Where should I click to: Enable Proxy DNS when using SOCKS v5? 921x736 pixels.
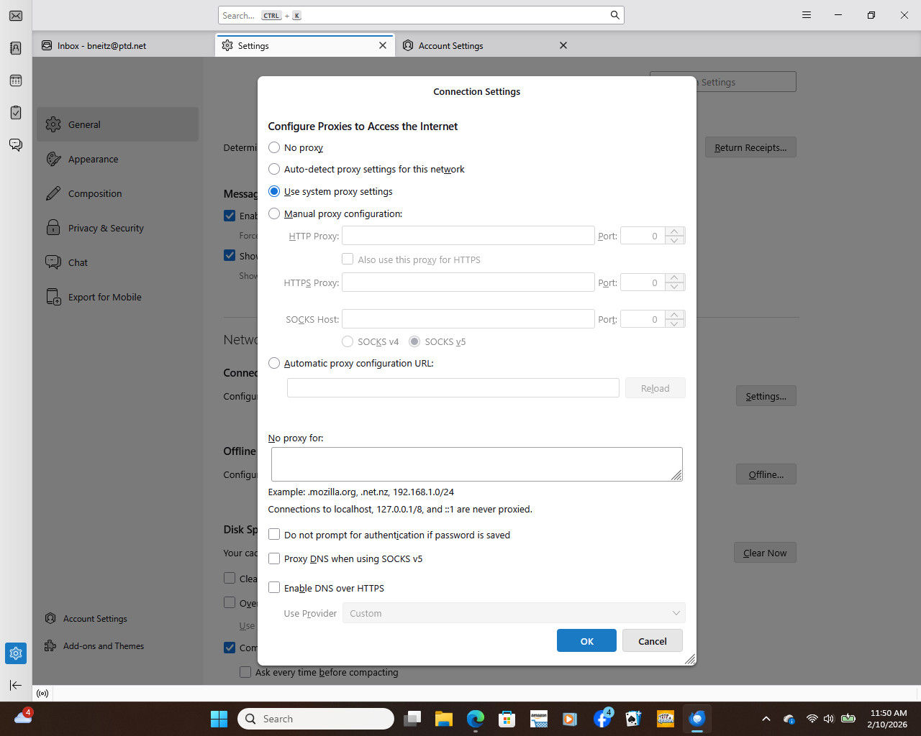pos(274,558)
